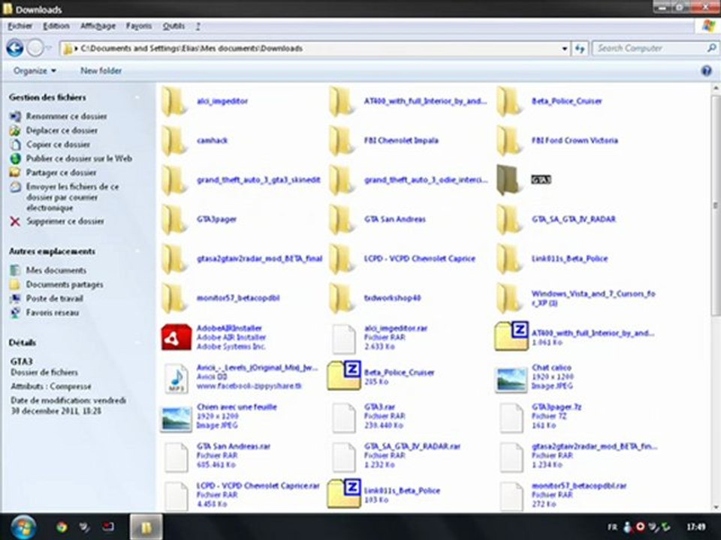Click the New folder button

pos(101,70)
